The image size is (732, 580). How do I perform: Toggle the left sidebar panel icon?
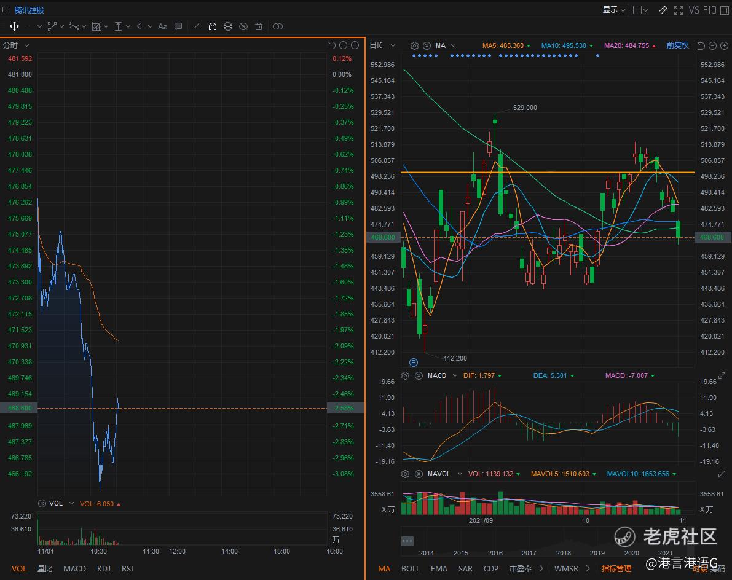6,10
